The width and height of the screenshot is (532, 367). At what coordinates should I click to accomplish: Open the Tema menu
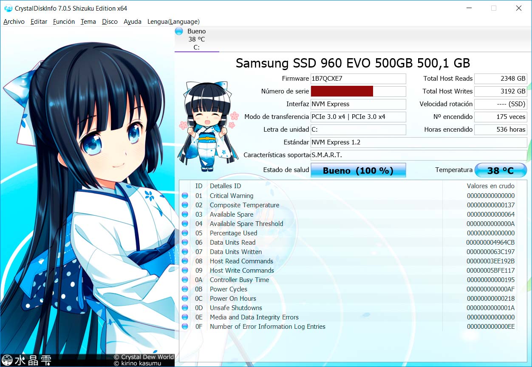(x=88, y=22)
